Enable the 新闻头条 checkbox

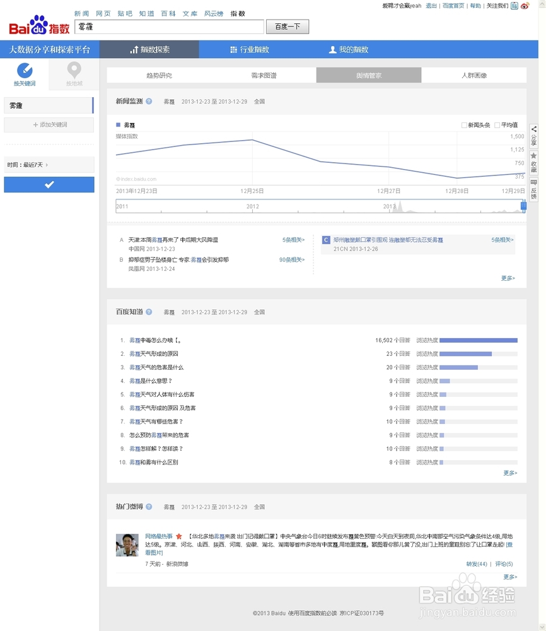click(x=464, y=125)
